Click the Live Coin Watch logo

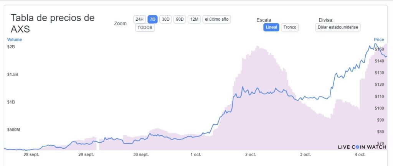click(x=362, y=147)
